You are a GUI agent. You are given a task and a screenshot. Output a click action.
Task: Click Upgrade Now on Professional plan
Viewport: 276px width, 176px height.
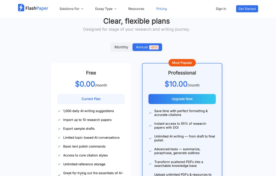click(182, 99)
